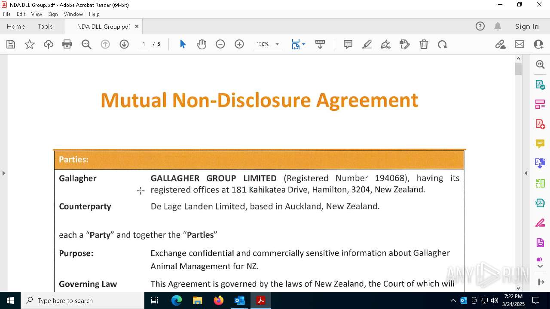Open the sign document pen tool
This screenshot has width=550, height=309.
(x=386, y=44)
